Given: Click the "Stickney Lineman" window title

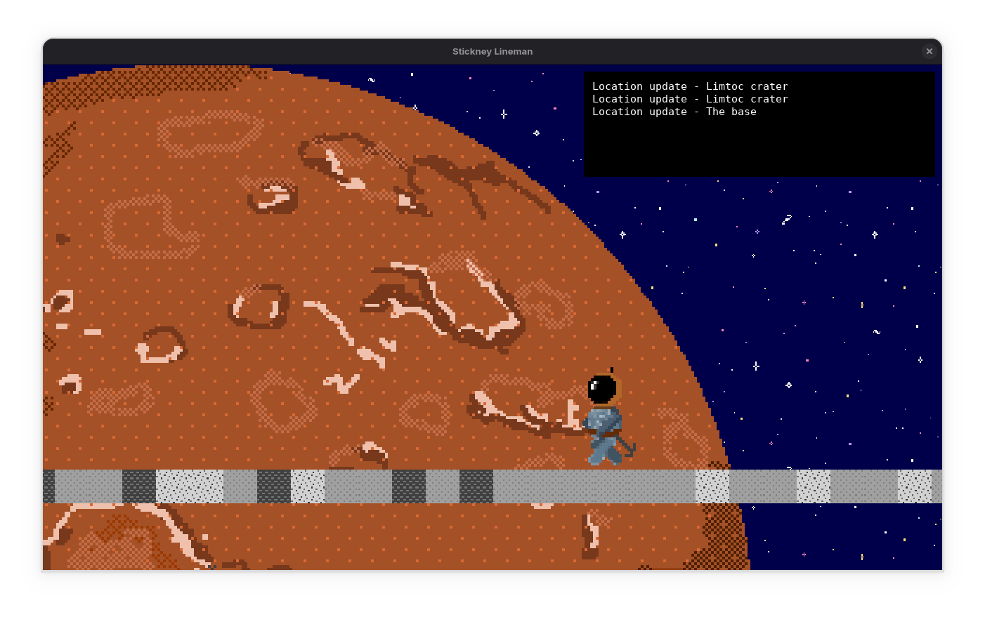Looking at the screenshot, I should (x=492, y=51).
